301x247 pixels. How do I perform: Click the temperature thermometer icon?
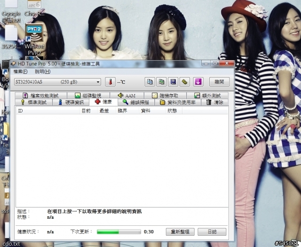(x=110, y=82)
